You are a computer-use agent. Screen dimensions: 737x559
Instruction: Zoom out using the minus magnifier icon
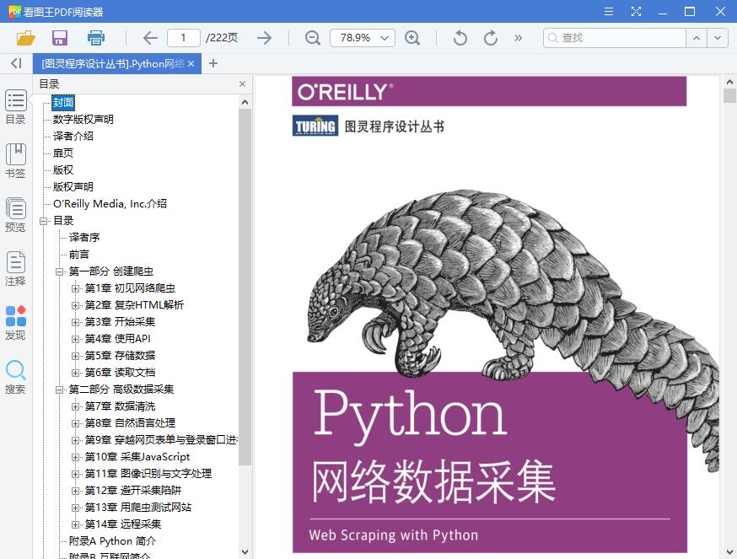pos(313,38)
